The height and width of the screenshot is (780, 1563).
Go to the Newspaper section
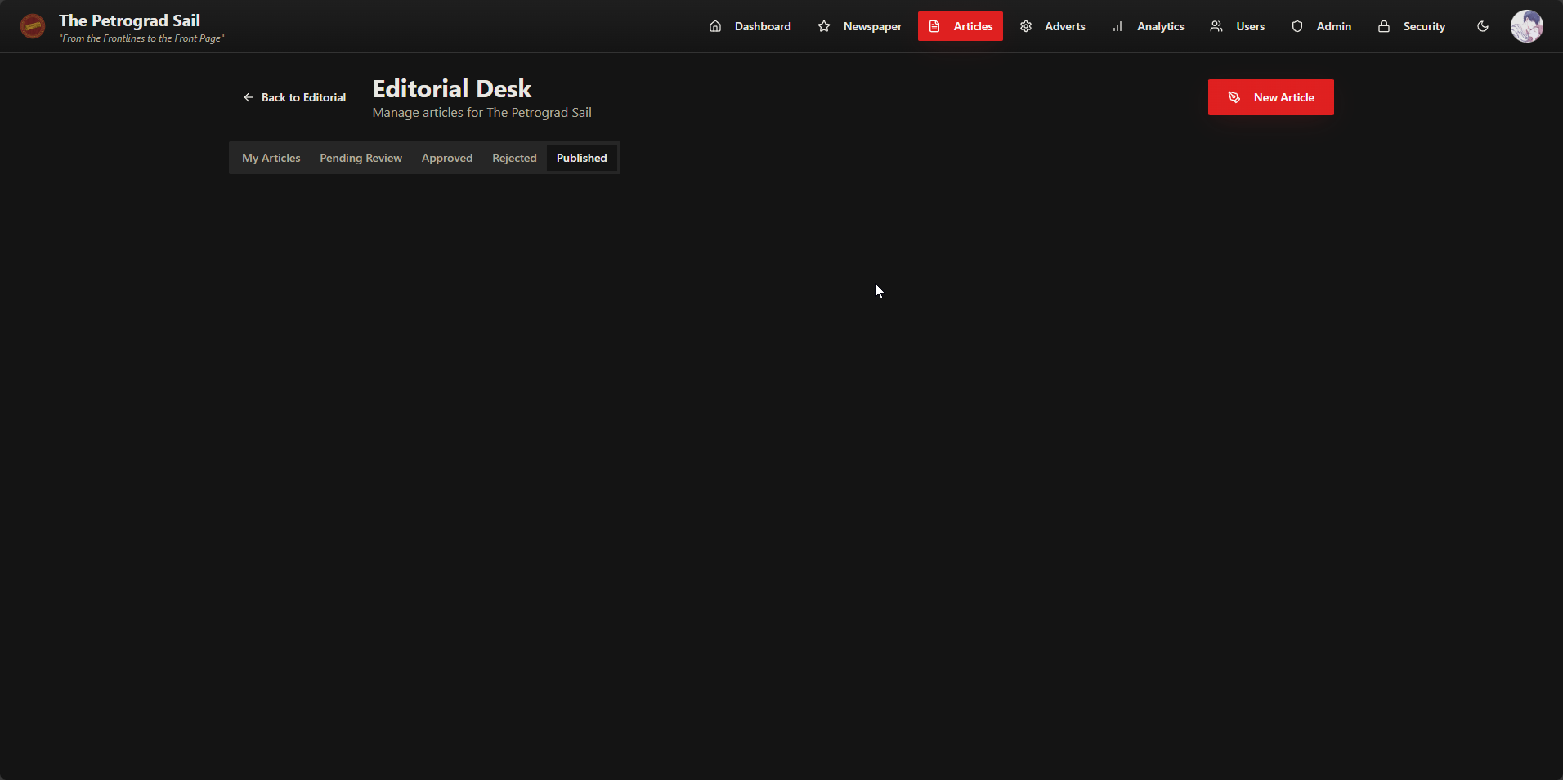(x=859, y=26)
